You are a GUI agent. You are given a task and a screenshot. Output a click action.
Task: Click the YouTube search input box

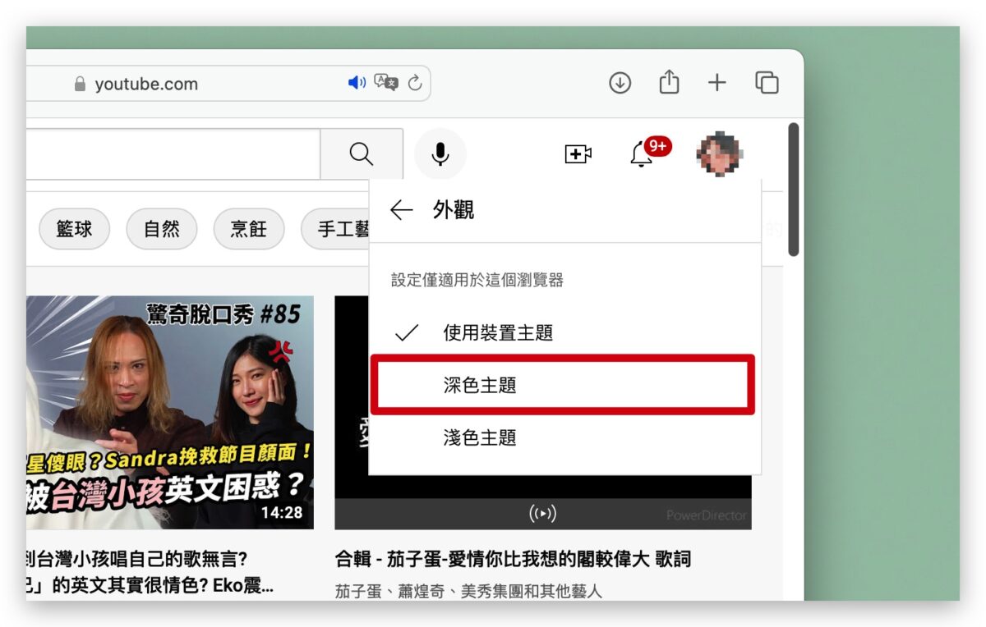(173, 153)
